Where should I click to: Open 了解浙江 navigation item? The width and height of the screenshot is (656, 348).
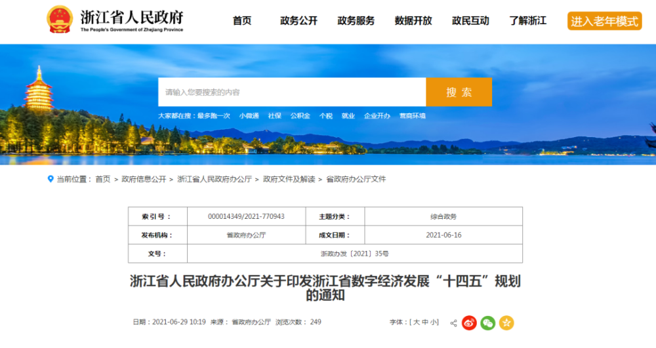pos(528,20)
